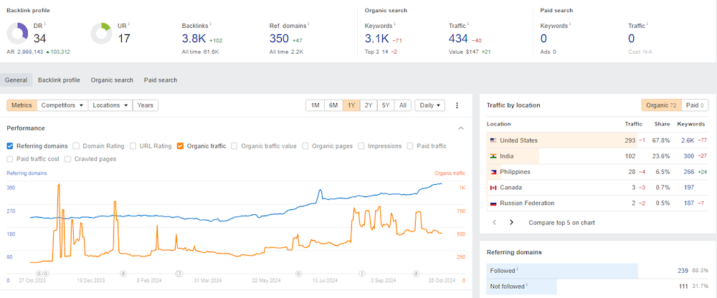
Task: Go to previous traffic location page arrow
Action: point(494,223)
